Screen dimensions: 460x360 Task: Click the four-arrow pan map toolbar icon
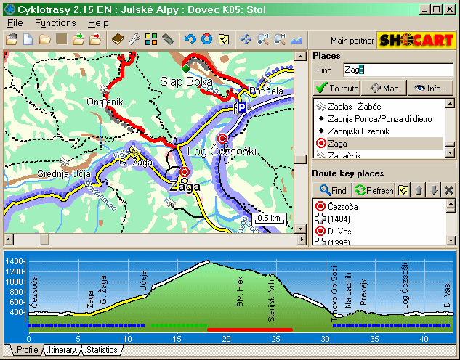coord(246,39)
